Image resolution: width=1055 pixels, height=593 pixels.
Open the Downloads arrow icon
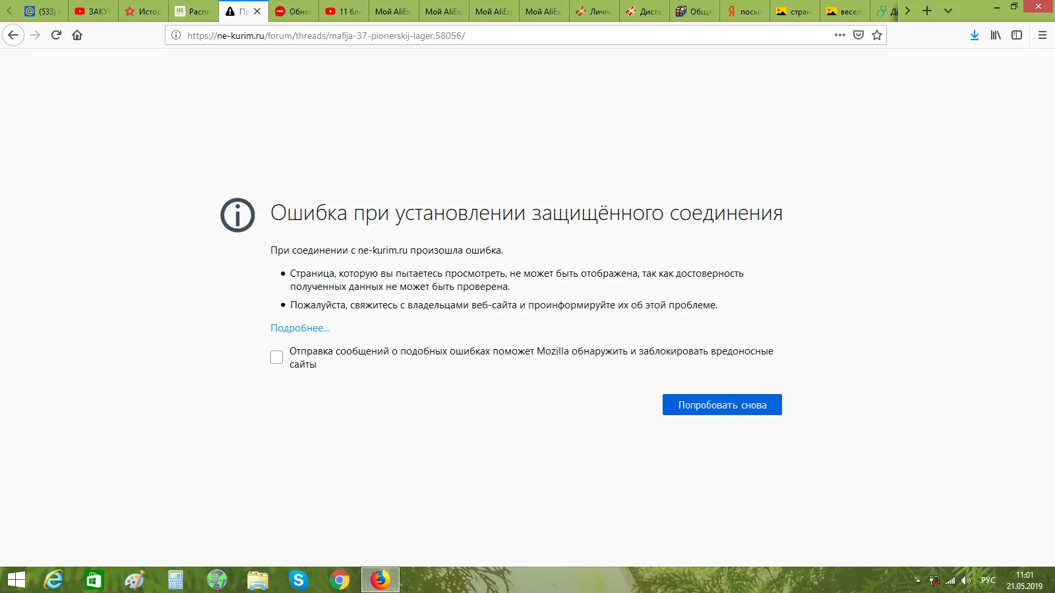[975, 35]
